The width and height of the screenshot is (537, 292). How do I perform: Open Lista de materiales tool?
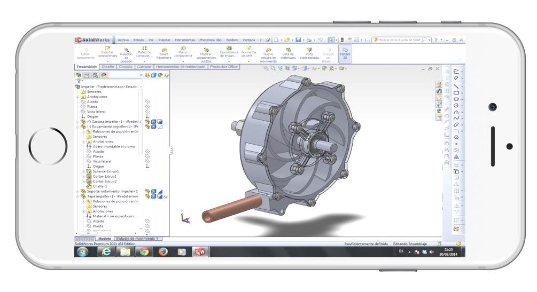click(x=288, y=52)
